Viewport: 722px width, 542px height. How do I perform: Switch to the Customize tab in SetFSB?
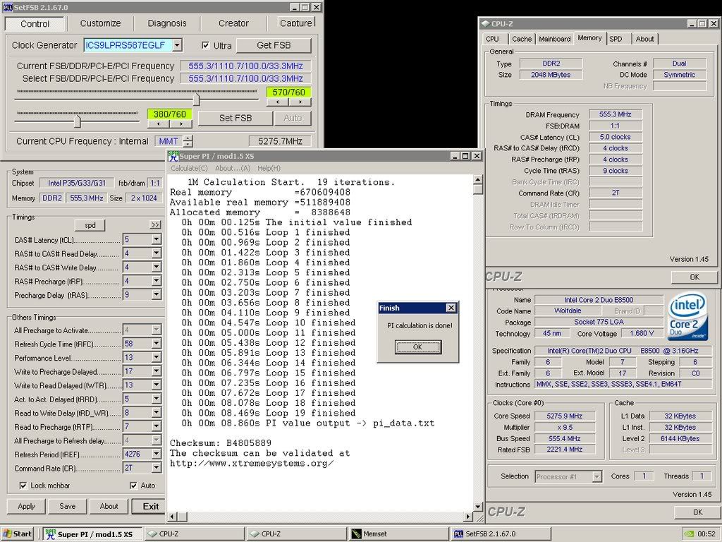pyautogui.click(x=100, y=23)
